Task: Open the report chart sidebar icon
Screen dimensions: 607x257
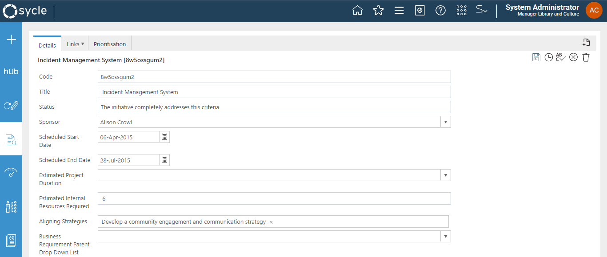Action: point(11,240)
